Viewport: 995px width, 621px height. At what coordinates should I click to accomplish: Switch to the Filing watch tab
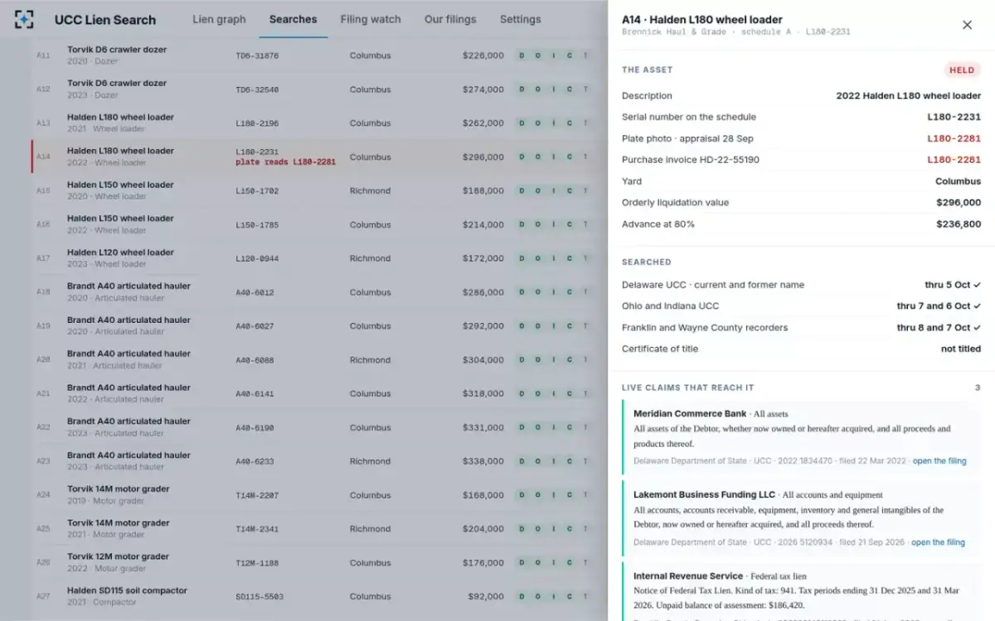coord(371,19)
